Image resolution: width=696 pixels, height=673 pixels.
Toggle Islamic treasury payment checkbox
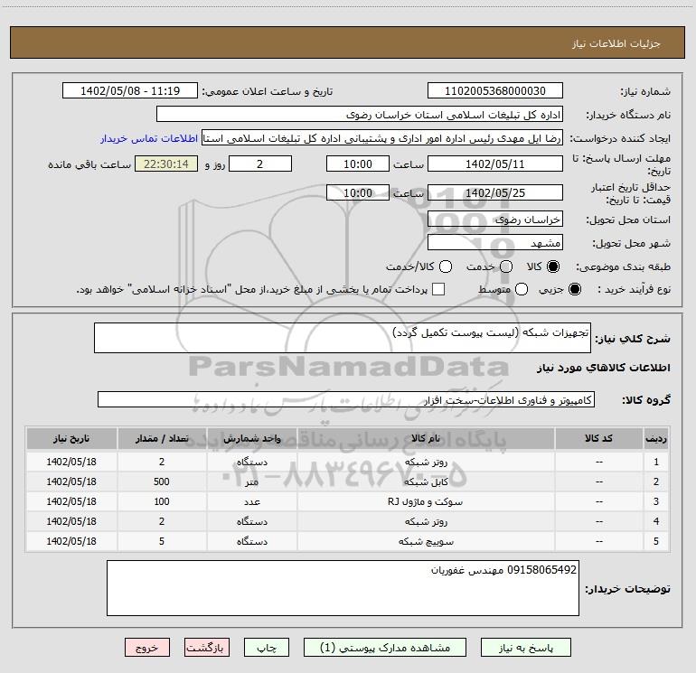tap(438, 289)
